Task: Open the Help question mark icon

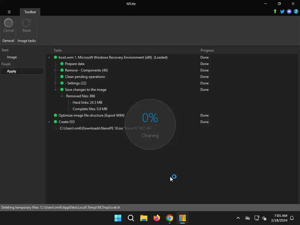Action: (x=296, y=11)
